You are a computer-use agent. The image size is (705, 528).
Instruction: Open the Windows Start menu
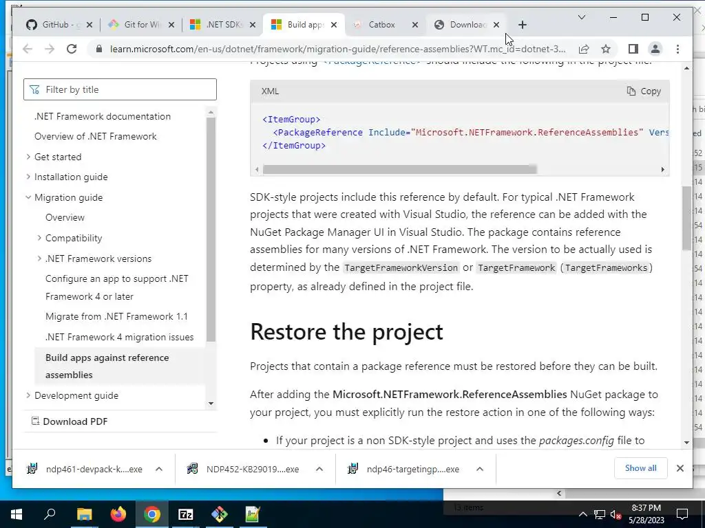tap(17, 514)
